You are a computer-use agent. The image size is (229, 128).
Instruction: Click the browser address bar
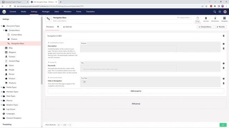pos(107,6)
